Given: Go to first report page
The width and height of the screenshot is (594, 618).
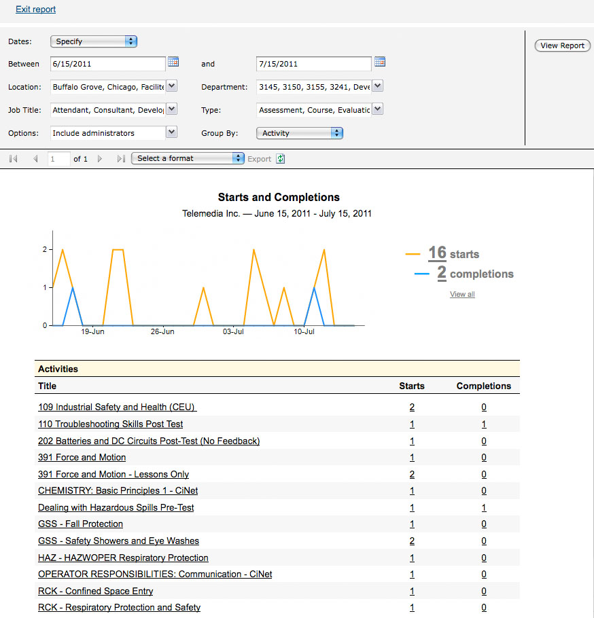Looking at the screenshot, I should pos(14,159).
